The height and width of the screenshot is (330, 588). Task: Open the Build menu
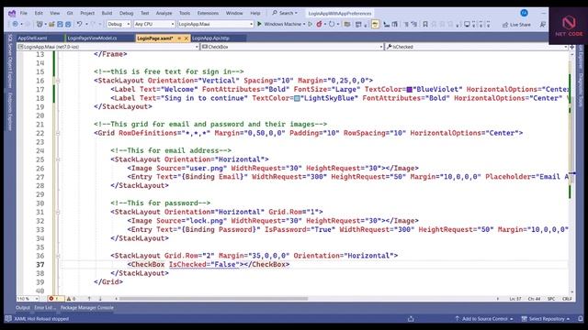(107, 13)
